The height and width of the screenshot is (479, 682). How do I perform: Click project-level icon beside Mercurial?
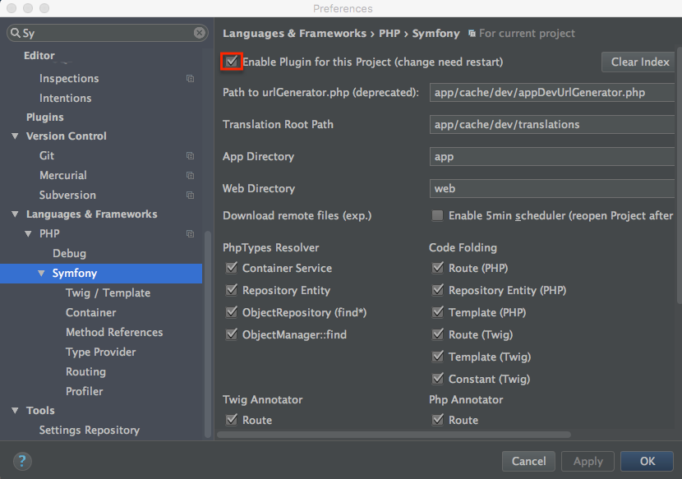pos(190,175)
